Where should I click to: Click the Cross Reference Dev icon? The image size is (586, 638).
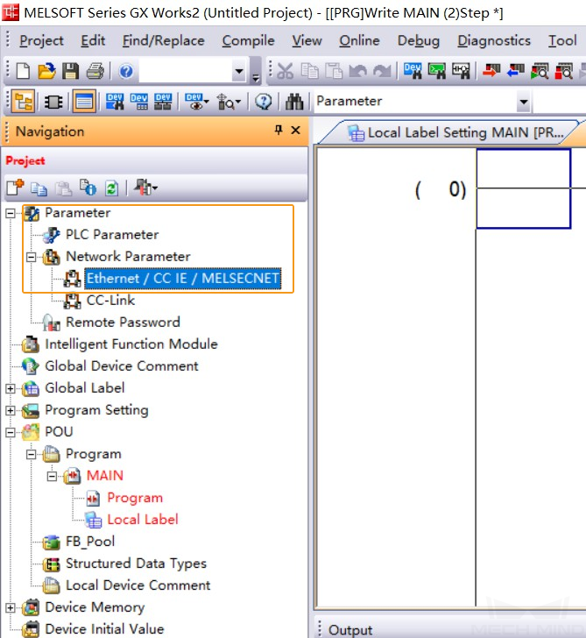115,102
